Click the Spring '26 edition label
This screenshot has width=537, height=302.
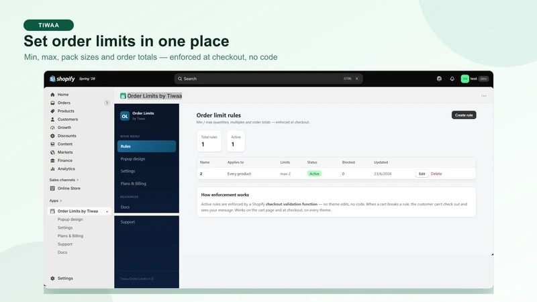click(87, 79)
